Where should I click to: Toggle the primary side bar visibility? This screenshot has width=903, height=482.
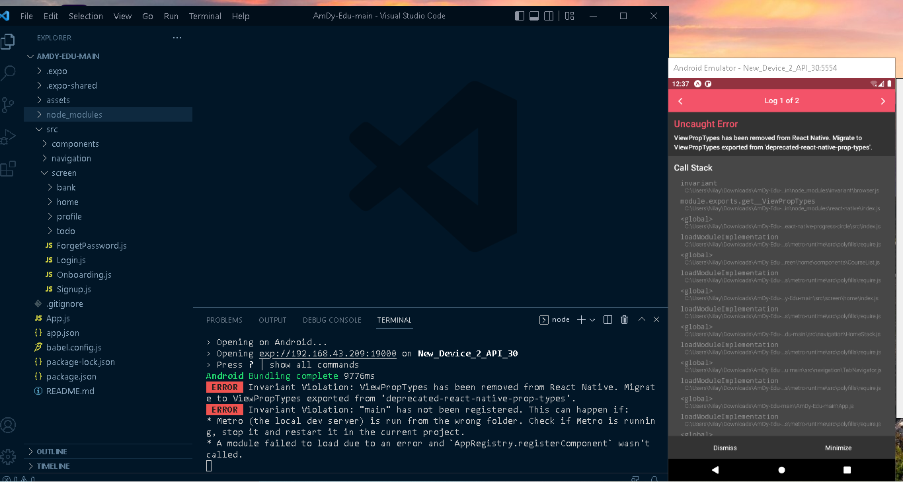pyautogui.click(x=520, y=16)
